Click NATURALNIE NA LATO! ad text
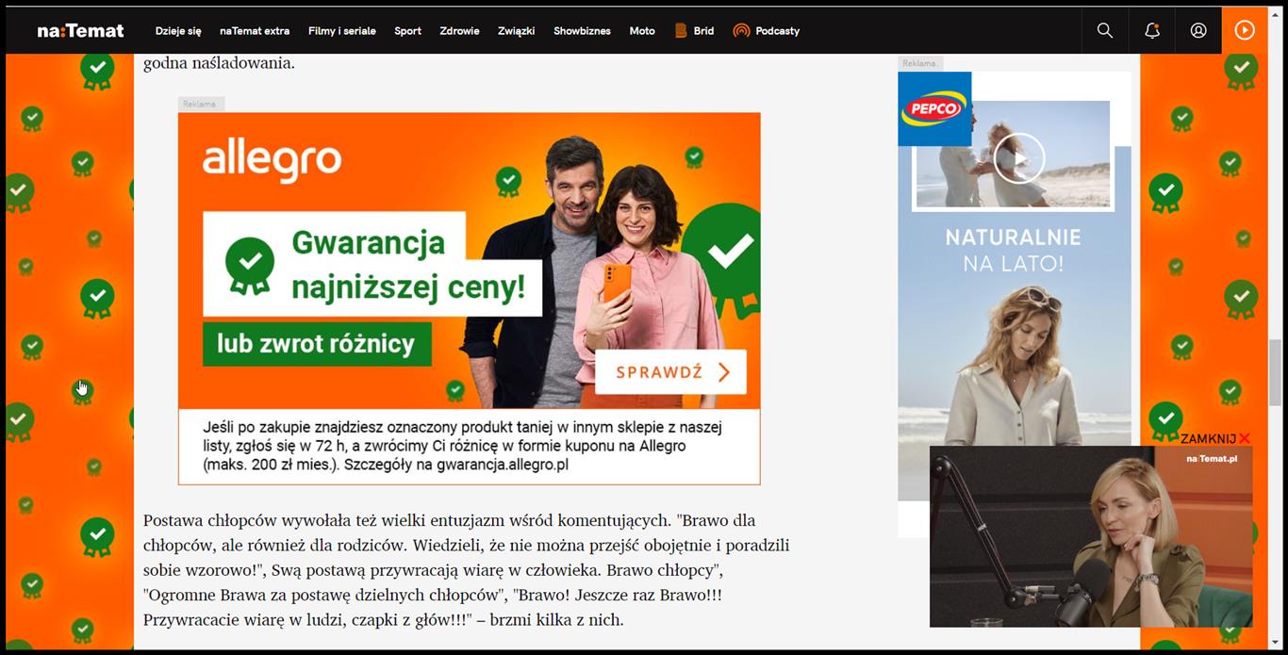This screenshot has width=1288, height=655. (x=1014, y=250)
